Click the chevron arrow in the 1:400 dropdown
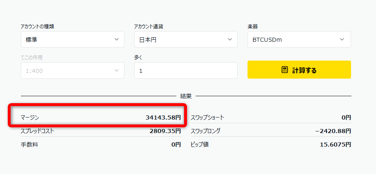This screenshot has height=174, width=376. tap(117, 71)
